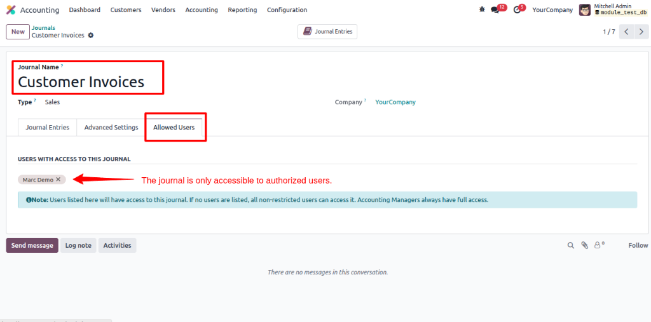Expand the Reporting menu

pyautogui.click(x=242, y=10)
